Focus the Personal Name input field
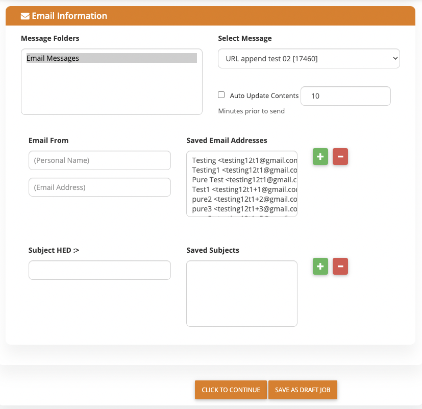This screenshot has height=409, width=422. tap(100, 160)
